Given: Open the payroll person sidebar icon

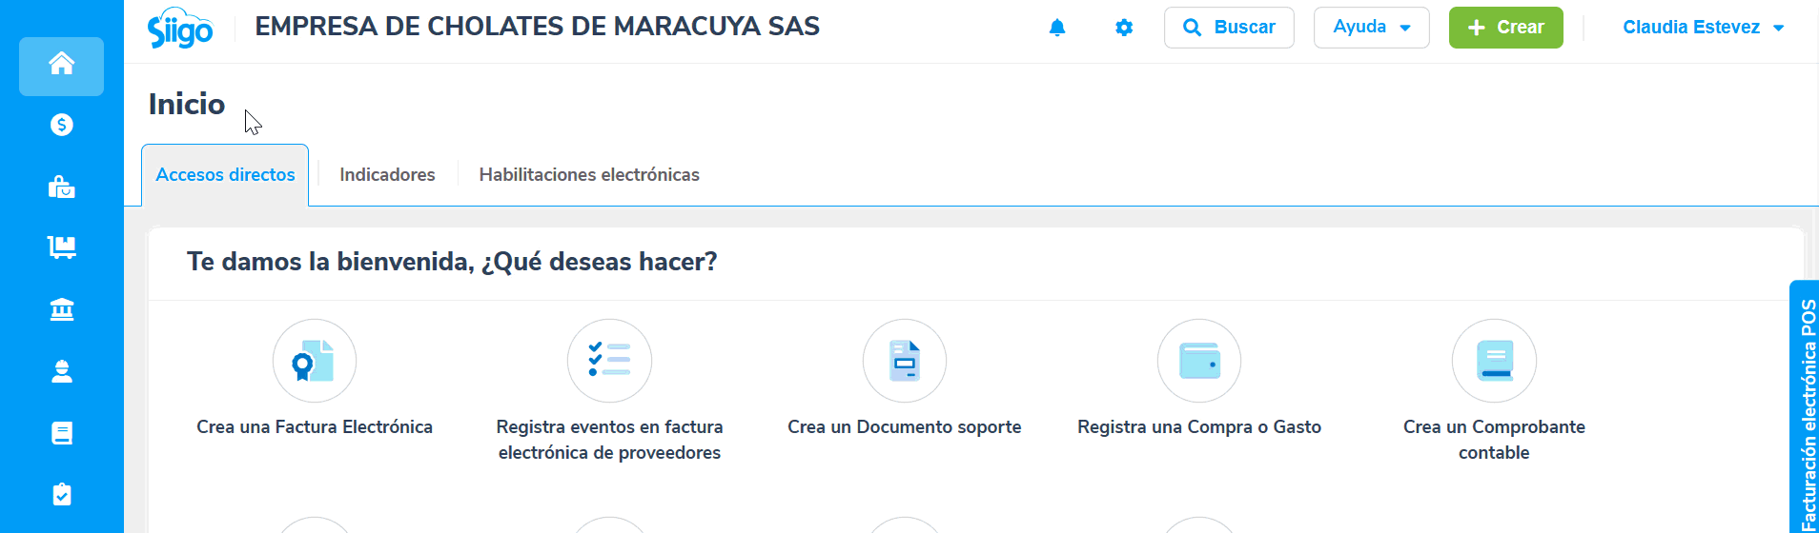Looking at the screenshot, I should pyautogui.click(x=62, y=371).
